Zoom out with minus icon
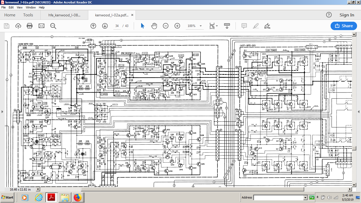Screen dimensions: 361x203 tap(166, 26)
